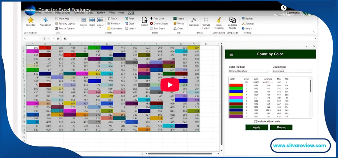Open Files Lister

click(x=157, y=19)
